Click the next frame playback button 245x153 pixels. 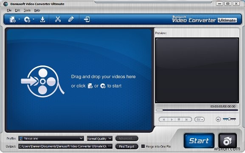tap(187, 120)
